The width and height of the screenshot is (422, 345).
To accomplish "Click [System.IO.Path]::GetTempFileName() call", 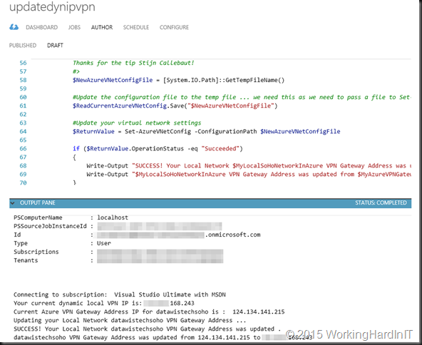I will (x=224, y=81).
